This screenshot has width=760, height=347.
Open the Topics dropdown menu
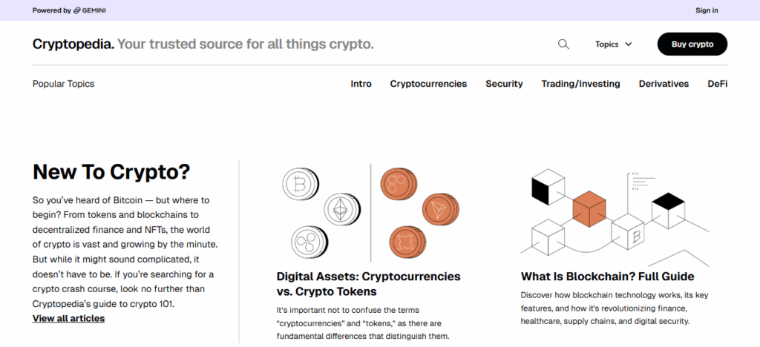click(613, 44)
